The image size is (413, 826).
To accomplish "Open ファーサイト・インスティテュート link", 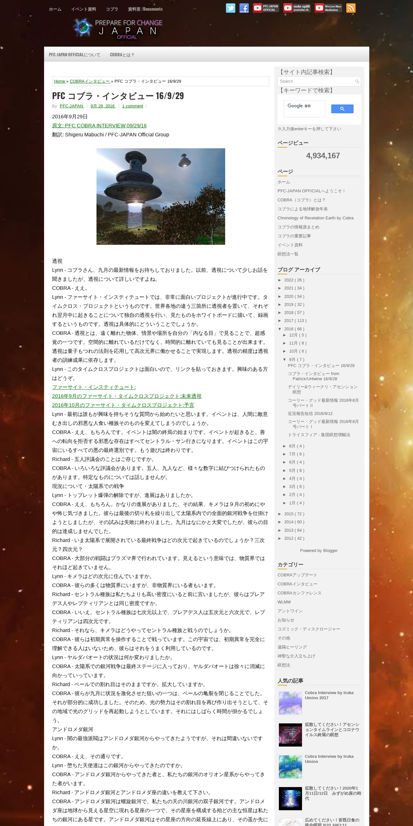I will pos(94,387).
